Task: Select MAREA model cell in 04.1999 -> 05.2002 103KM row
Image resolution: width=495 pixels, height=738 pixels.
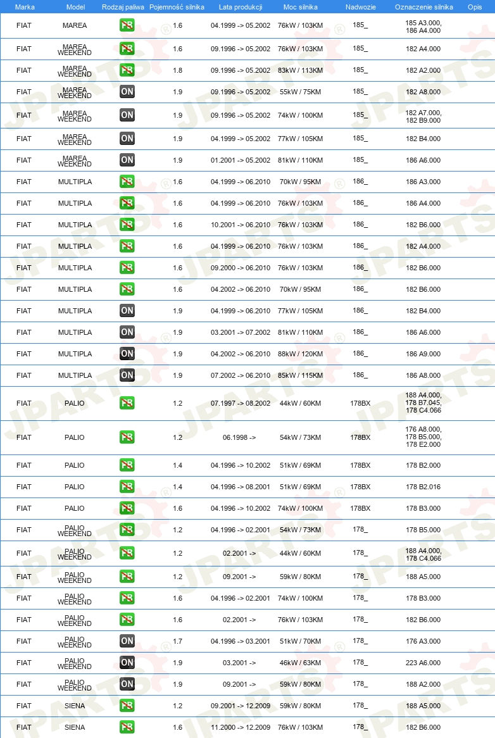Action: point(75,25)
